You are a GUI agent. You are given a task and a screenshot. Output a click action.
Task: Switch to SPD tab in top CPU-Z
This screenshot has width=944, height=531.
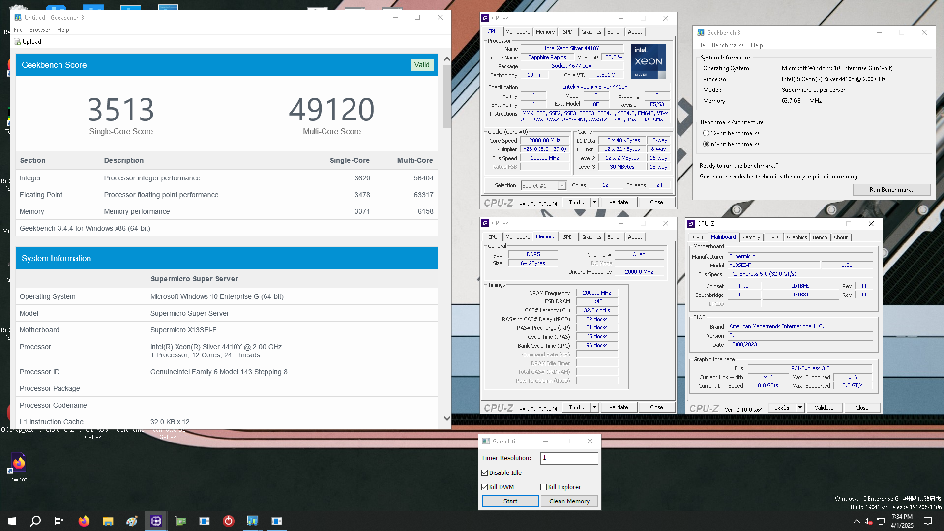point(568,32)
